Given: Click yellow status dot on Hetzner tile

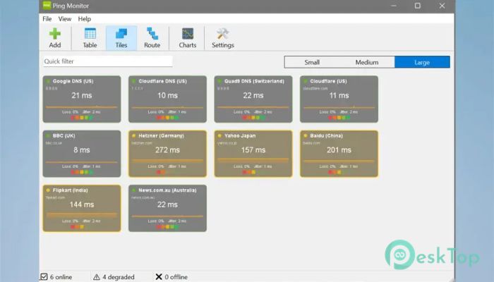Looking at the screenshot, I should point(133,135).
